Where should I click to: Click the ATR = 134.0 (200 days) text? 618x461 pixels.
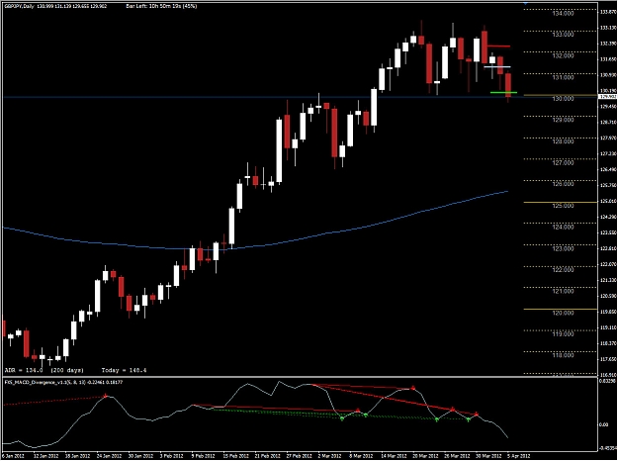coord(44,370)
